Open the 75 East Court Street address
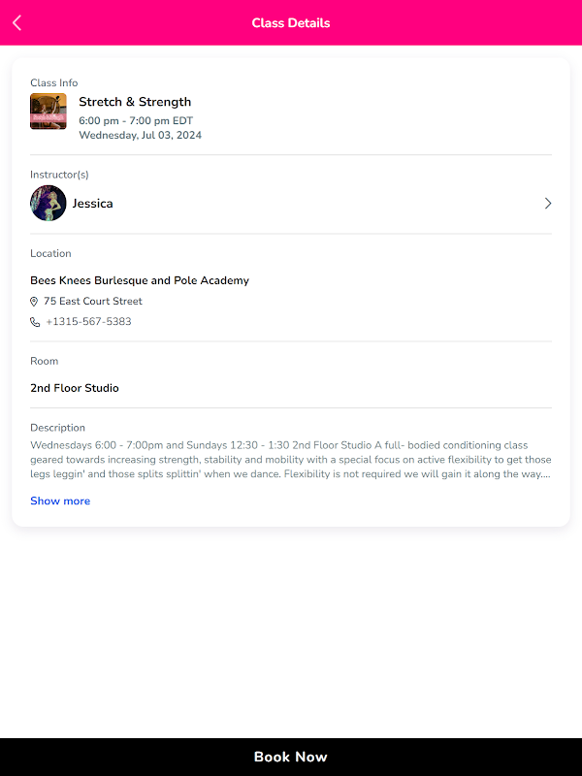This screenshot has height=776, width=582. pyautogui.click(x=93, y=302)
